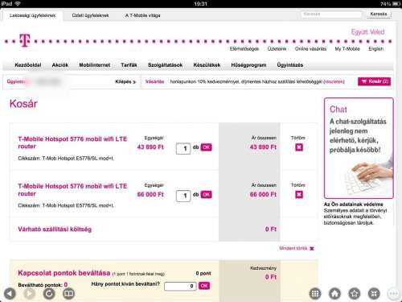This screenshot has height=302, width=402.
Task: Switch language via English link
Action: tap(376, 49)
